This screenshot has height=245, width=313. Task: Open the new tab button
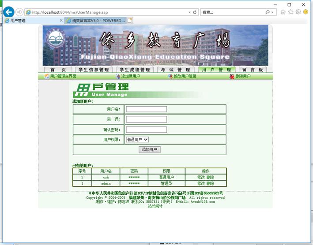click(x=130, y=20)
